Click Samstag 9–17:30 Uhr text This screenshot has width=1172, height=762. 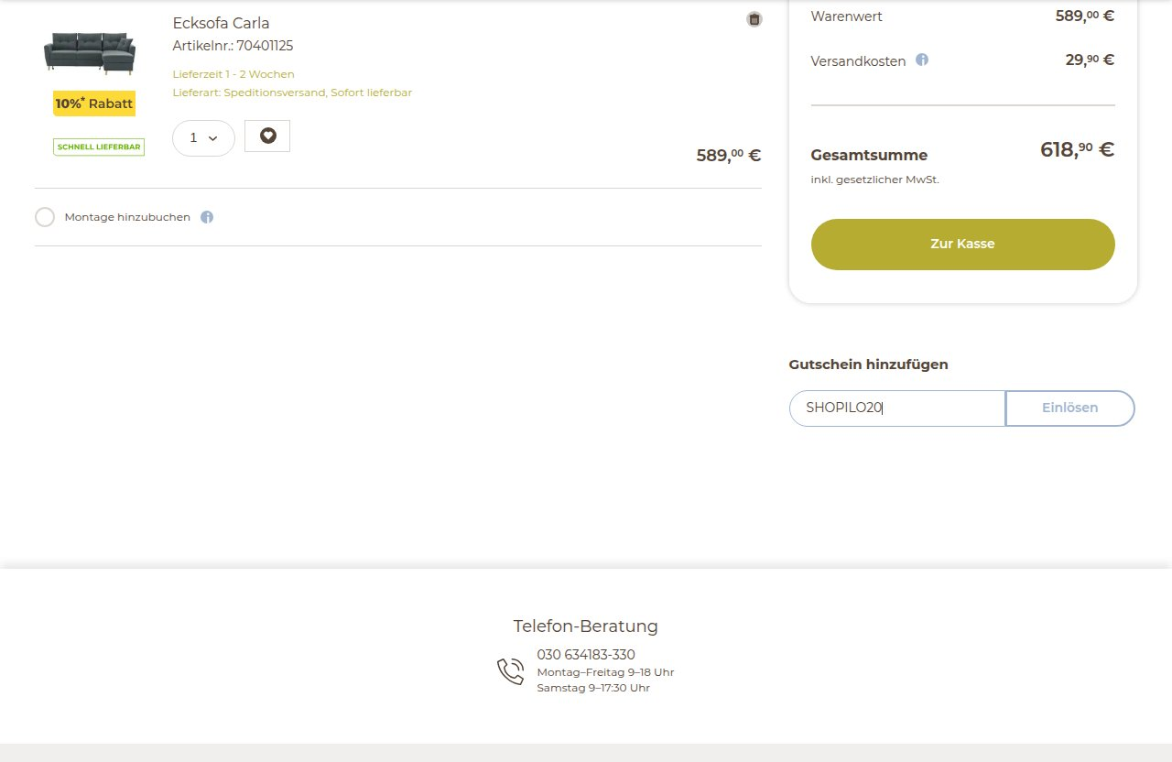[x=593, y=688]
